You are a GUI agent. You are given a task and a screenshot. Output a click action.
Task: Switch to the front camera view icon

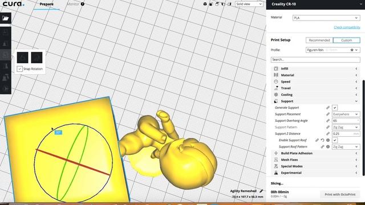[x=211, y=4]
